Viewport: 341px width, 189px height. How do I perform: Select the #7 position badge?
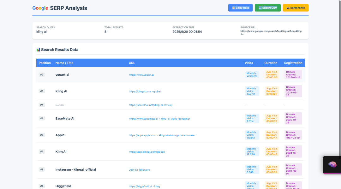[x=42, y=151]
